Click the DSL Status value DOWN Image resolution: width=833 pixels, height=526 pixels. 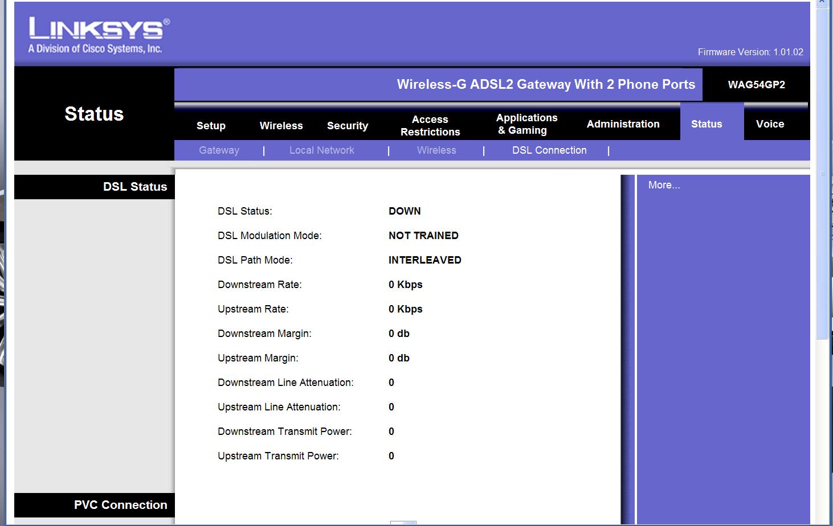[405, 211]
